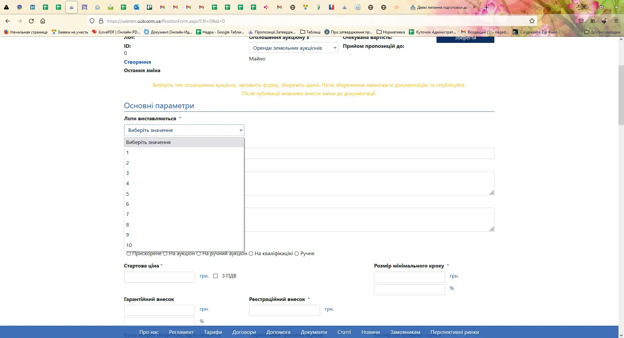The height and width of the screenshot is (338, 624).
Task: Go to the browser home page icon
Action: pyautogui.click(x=43, y=21)
